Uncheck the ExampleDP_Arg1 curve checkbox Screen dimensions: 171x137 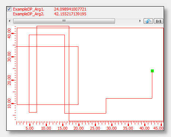[9, 9]
